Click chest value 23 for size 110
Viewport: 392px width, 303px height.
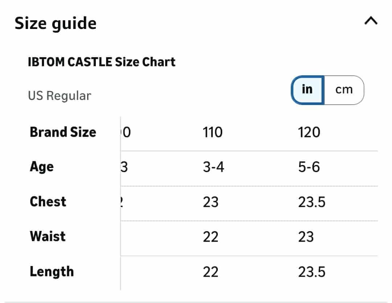point(211,202)
